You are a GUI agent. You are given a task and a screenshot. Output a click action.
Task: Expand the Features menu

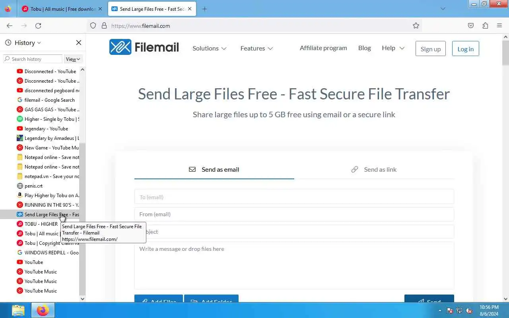coord(256,48)
